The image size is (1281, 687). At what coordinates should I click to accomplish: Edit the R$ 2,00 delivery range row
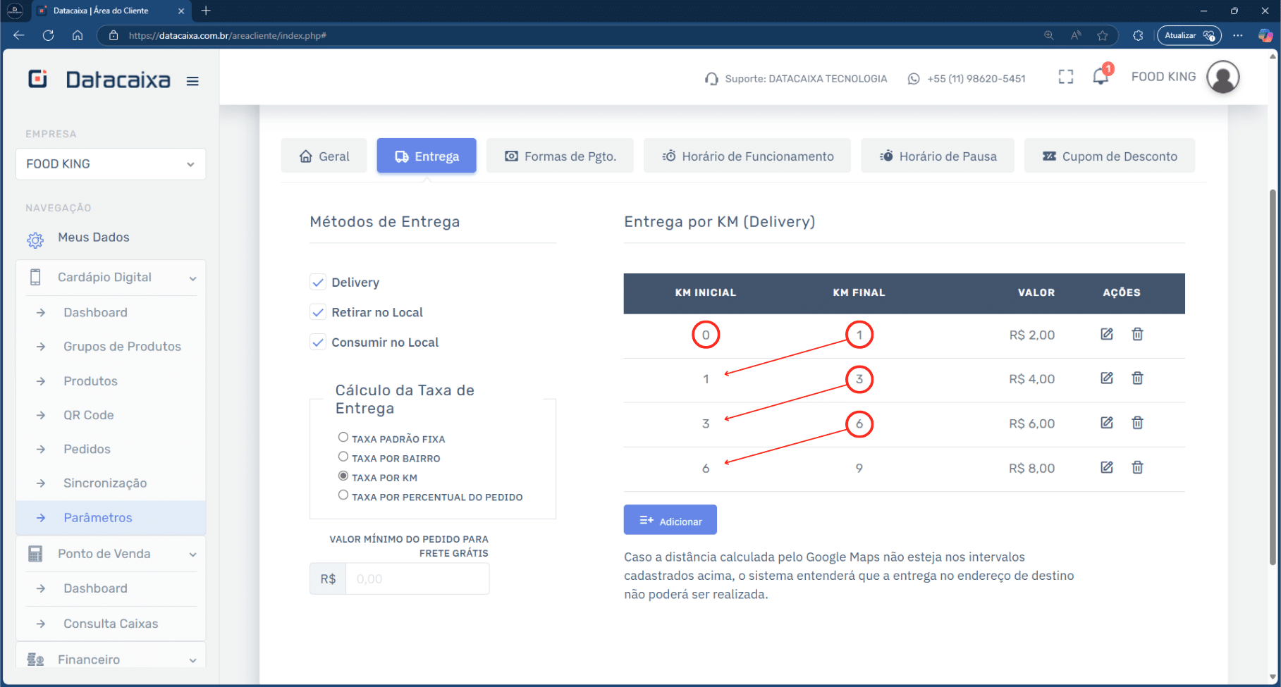click(1106, 334)
